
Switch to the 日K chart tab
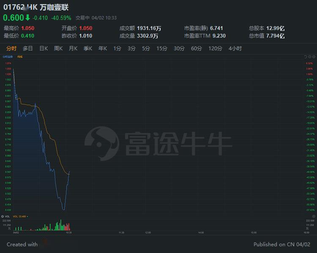pos(44,49)
